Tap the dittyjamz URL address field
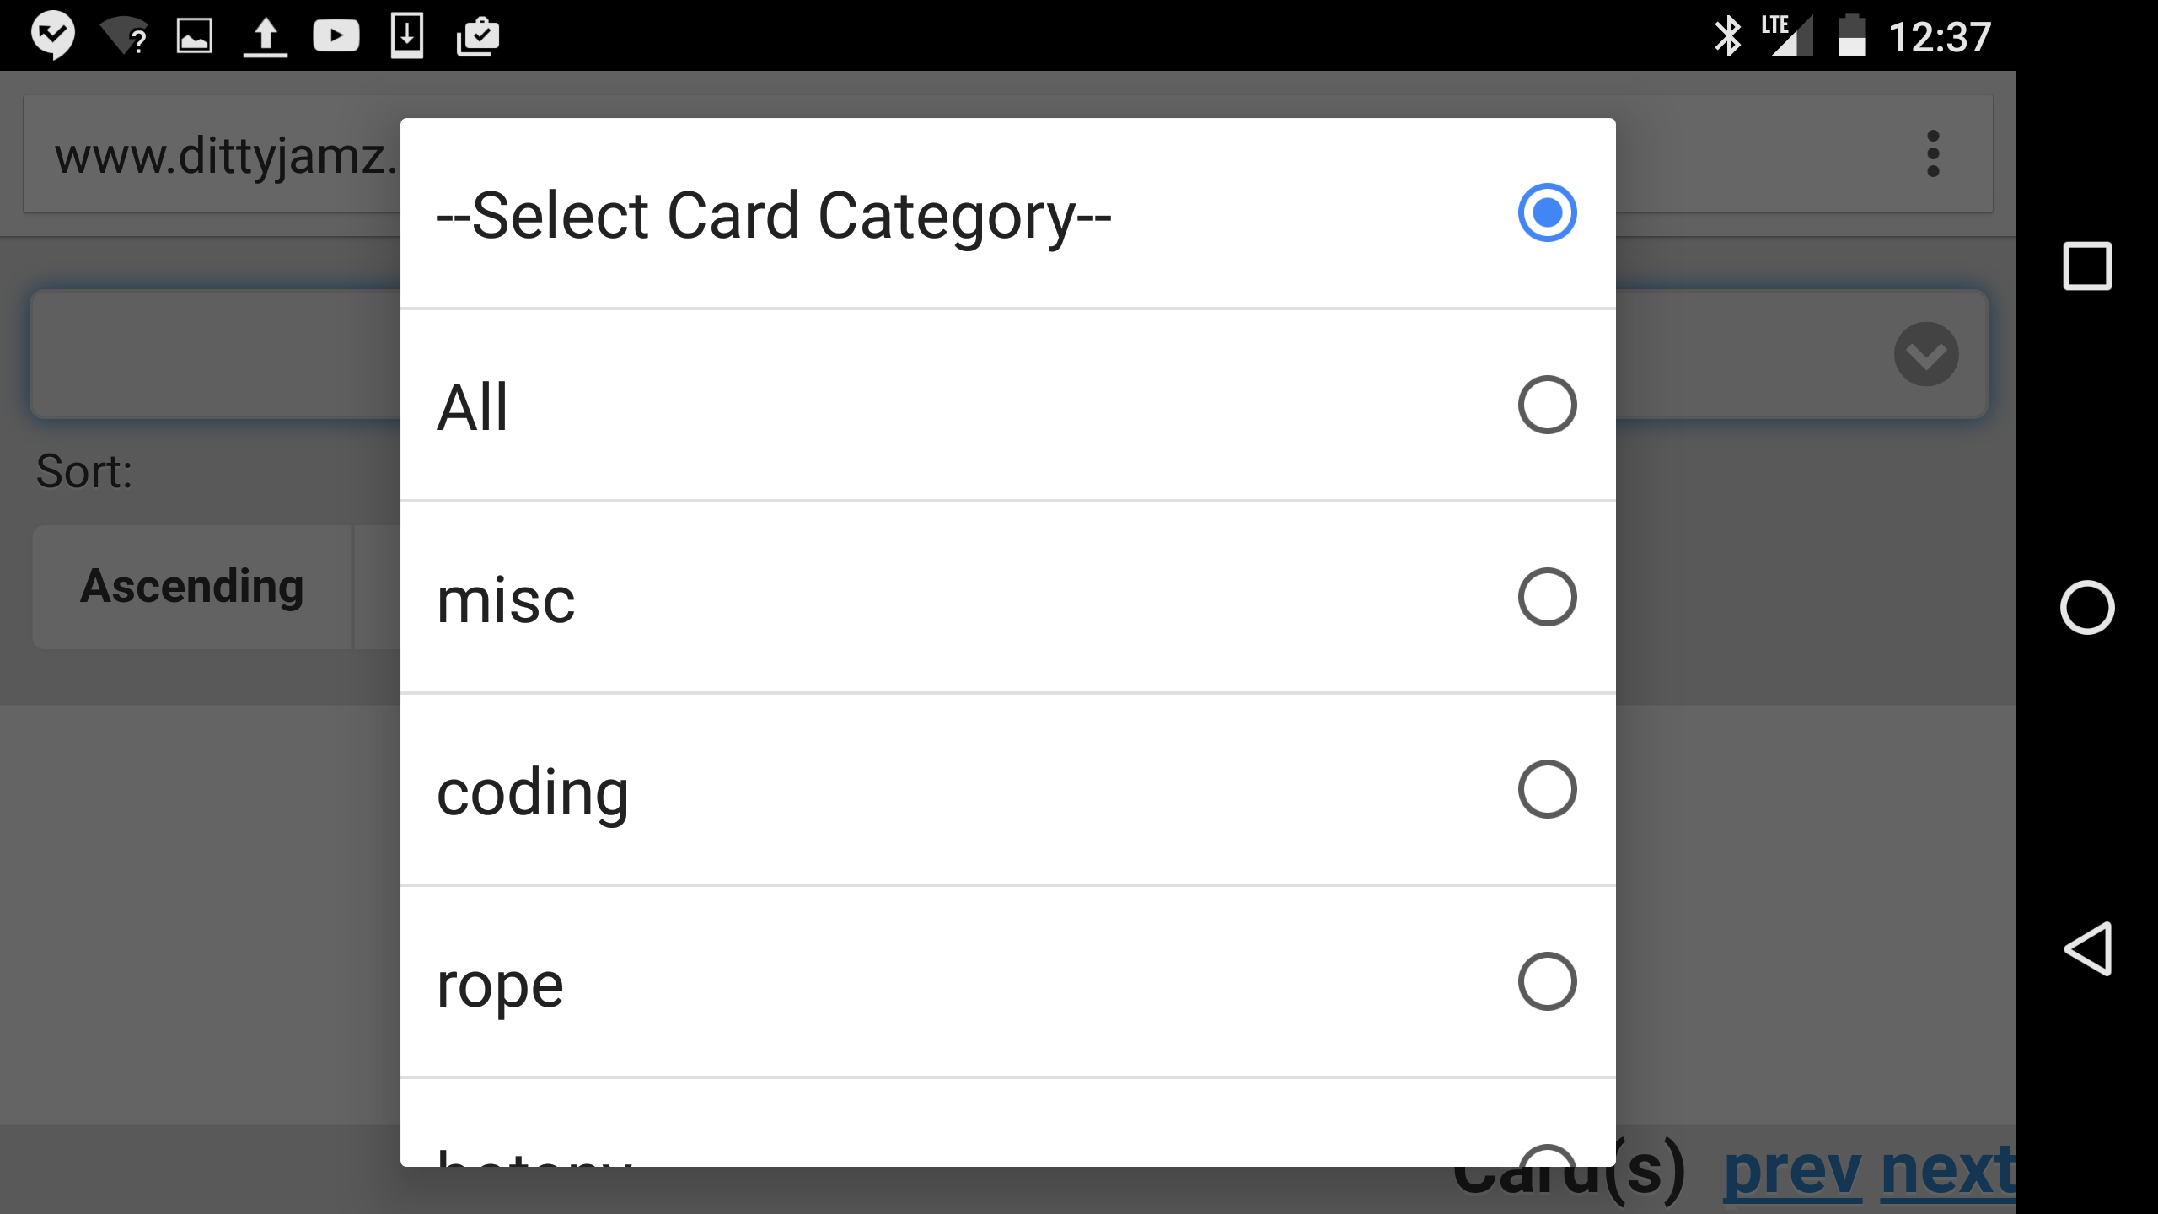Screen dimensions: 2158x1214 tap(211, 155)
